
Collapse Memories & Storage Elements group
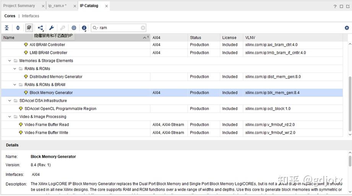(10, 61)
